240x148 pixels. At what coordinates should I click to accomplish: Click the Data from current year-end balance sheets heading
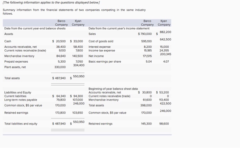point(35,28)
